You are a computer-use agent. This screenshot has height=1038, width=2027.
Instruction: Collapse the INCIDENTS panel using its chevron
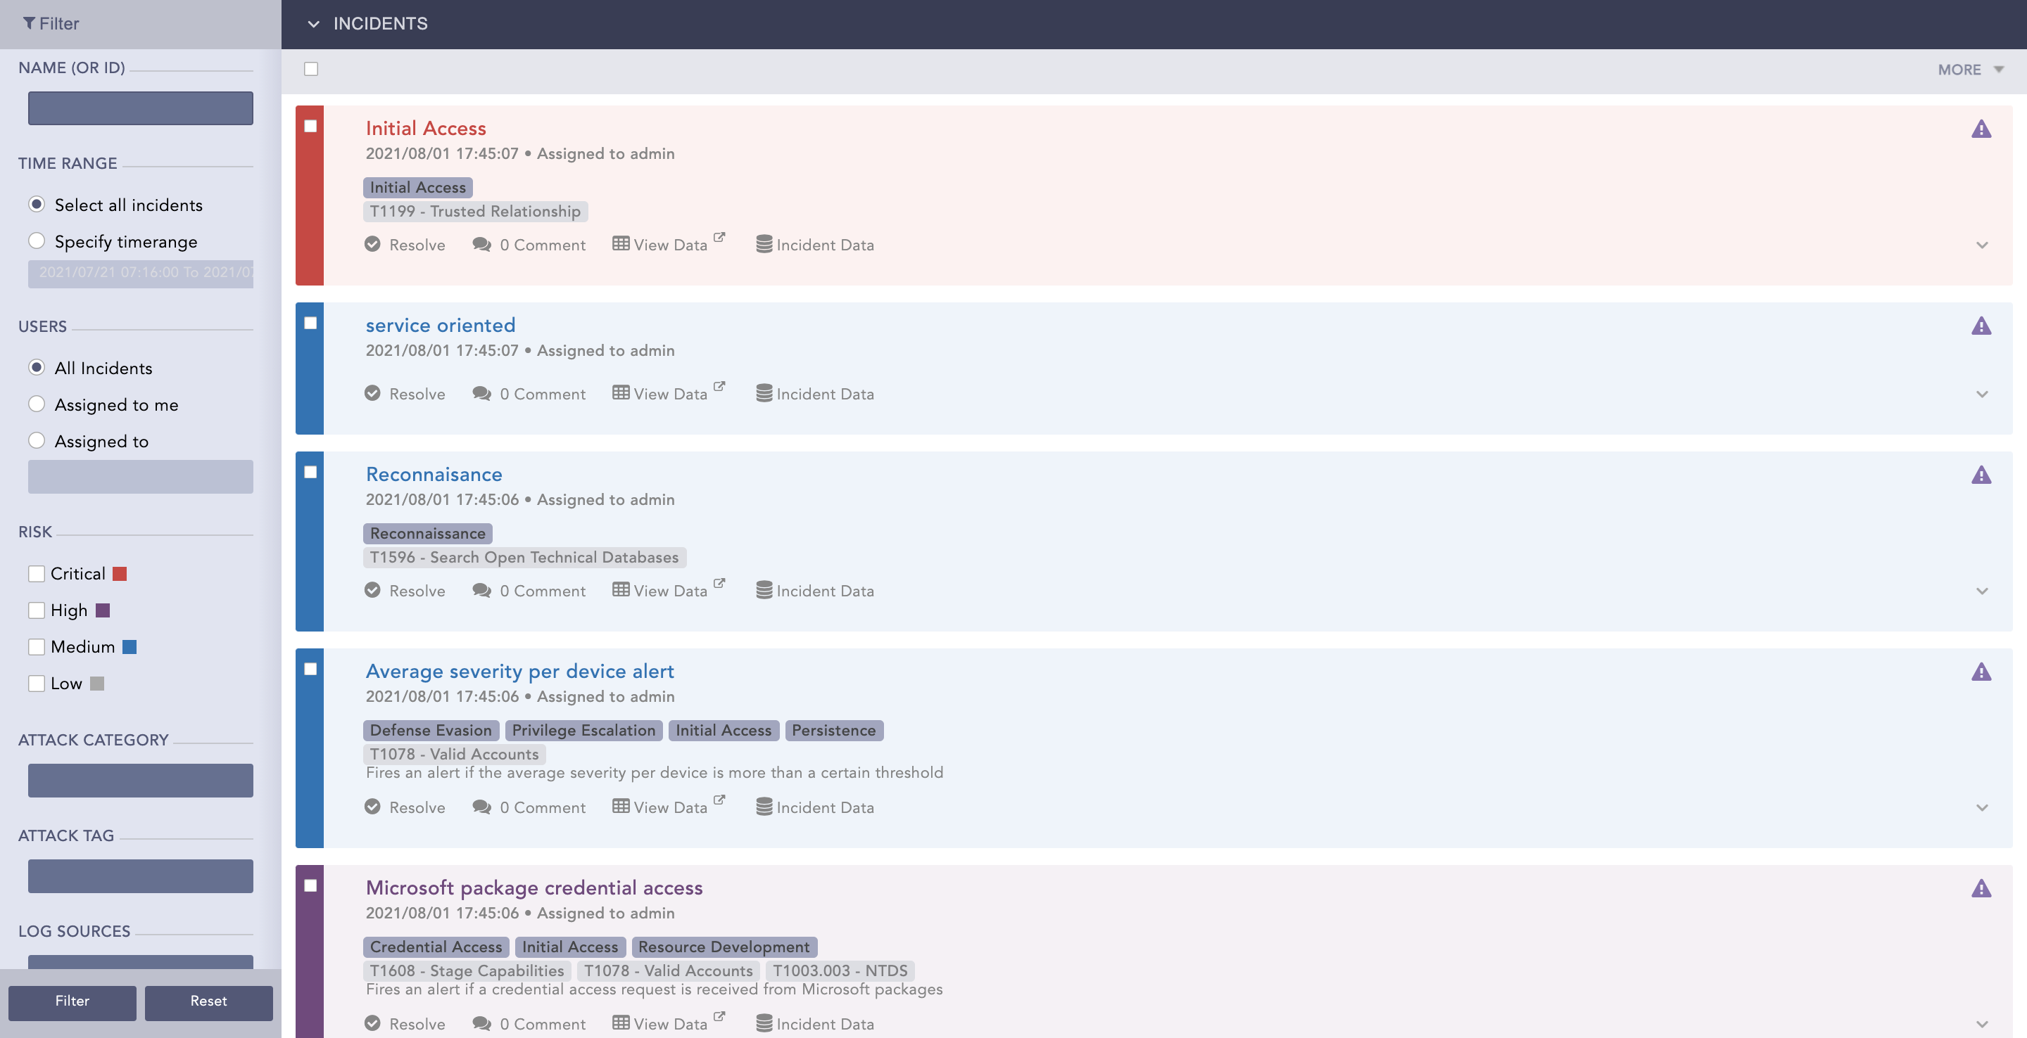click(x=313, y=24)
